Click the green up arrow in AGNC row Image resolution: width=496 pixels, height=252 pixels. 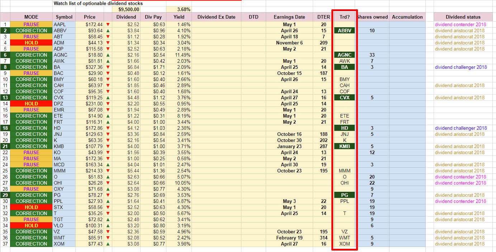tap(108, 55)
